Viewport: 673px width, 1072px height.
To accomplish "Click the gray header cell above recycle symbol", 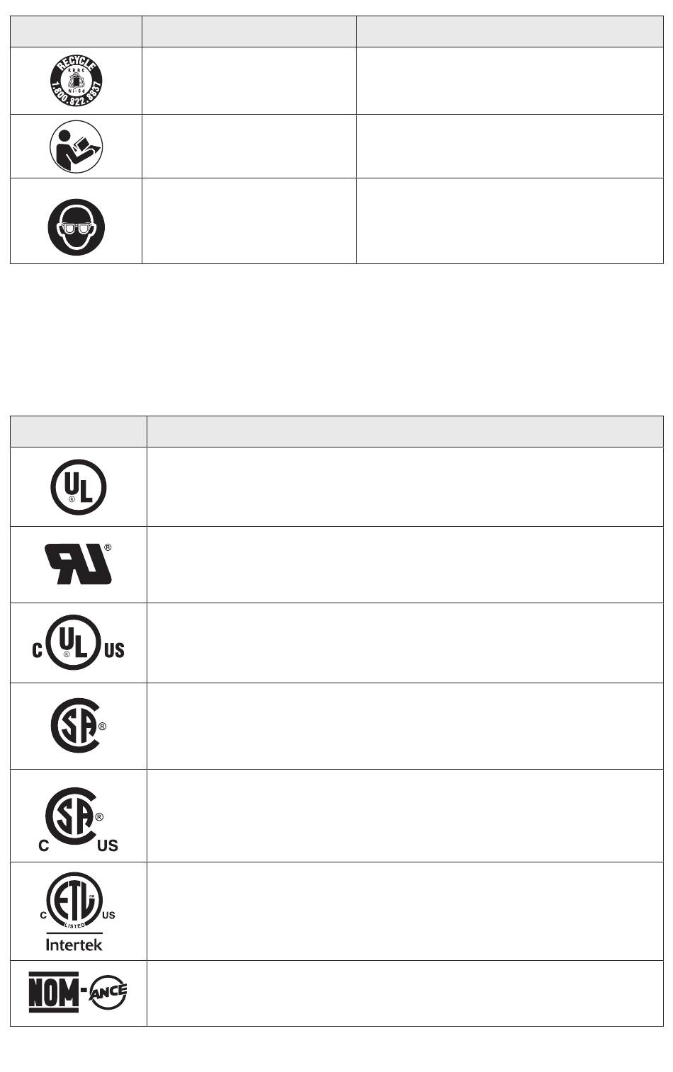I will coord(76,32).
